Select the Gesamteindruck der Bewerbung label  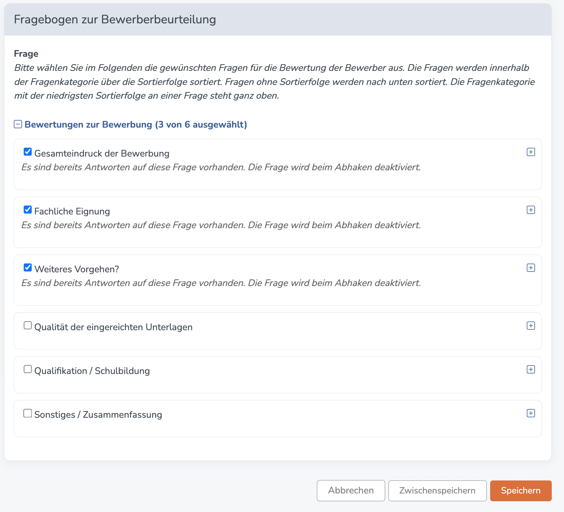pyautogui.click(x=102, y=154)
